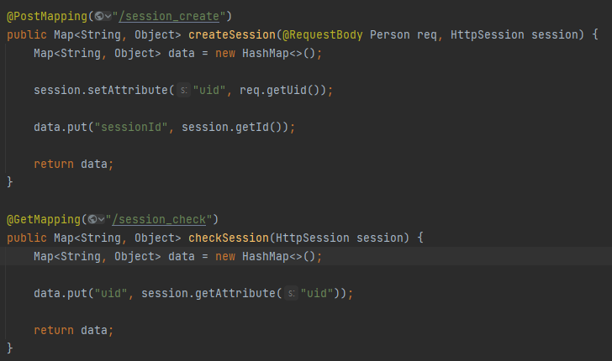Click the /session_create URL link
Screen dimensions: 612x361
pos(169,17)
